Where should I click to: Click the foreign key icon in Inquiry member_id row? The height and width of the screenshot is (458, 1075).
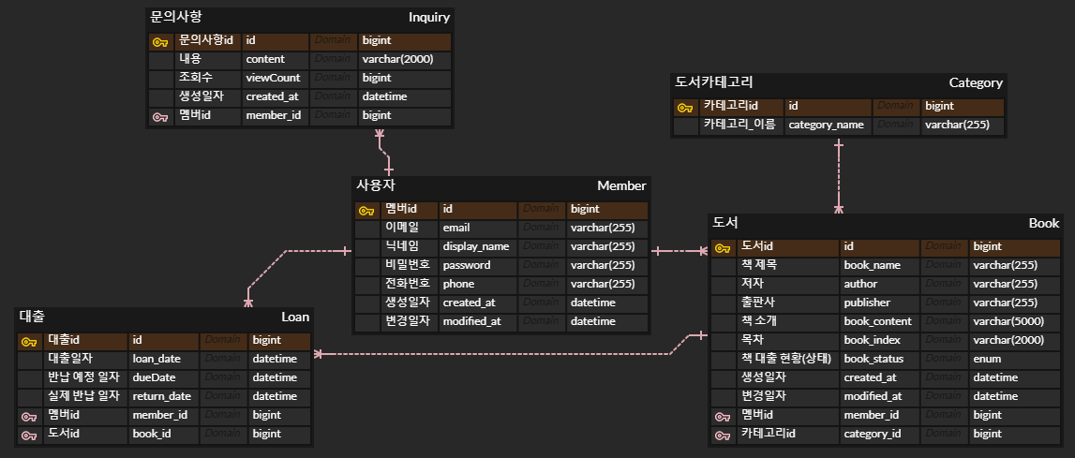coord(160,117)
